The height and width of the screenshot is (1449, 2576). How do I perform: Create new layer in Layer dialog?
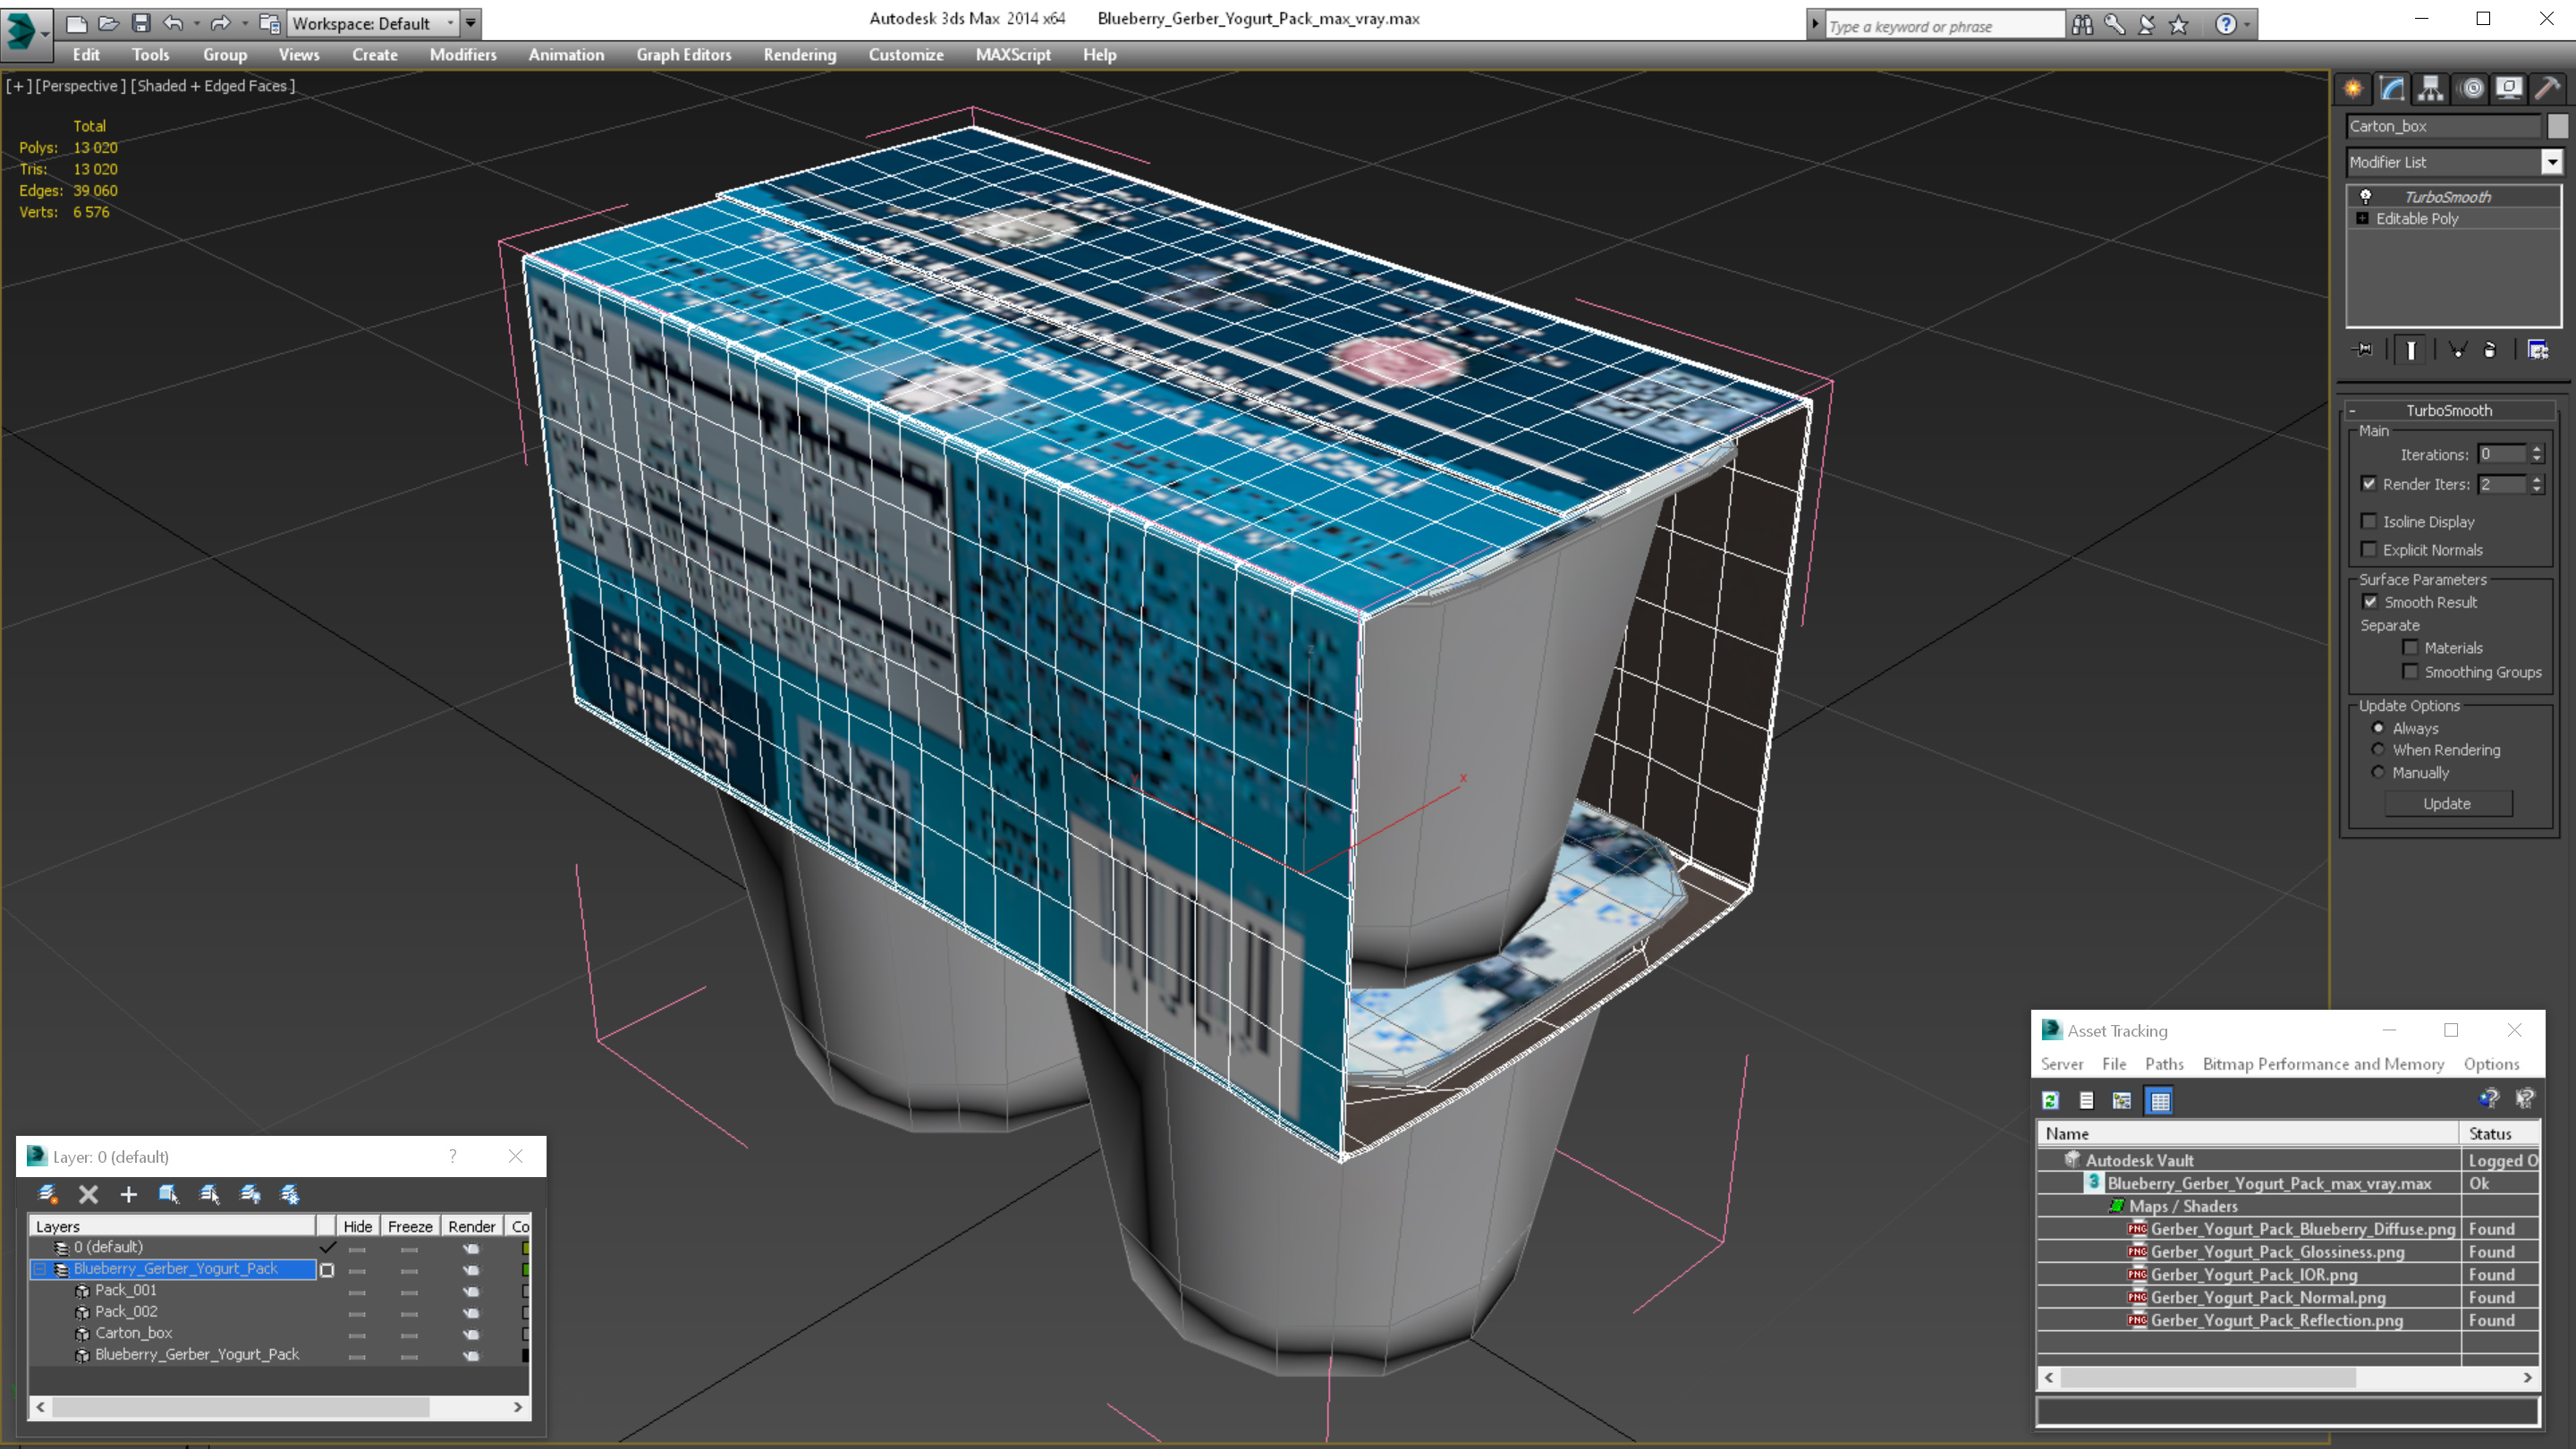pos(47,1194)
